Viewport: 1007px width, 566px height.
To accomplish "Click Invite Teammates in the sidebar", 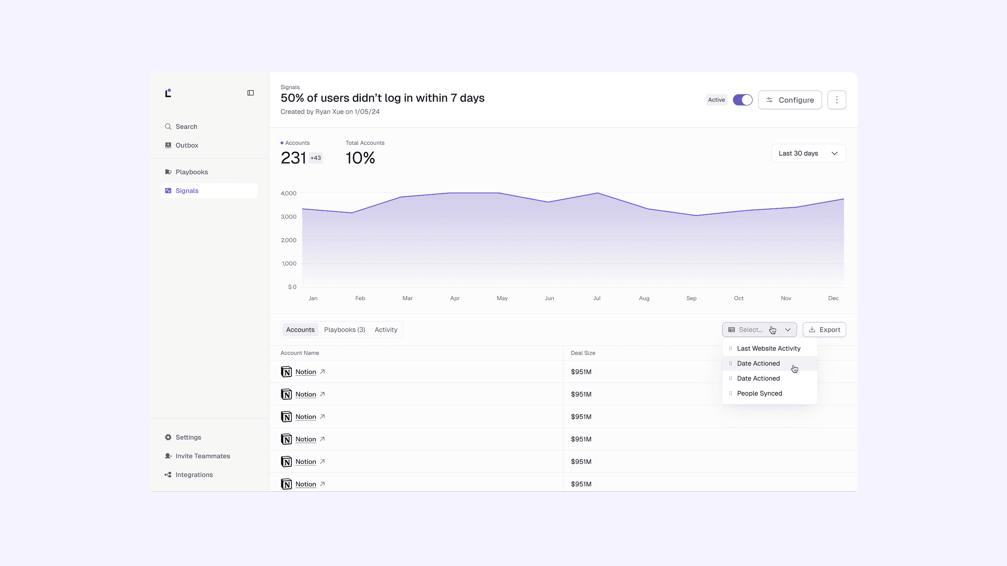I will pos(202,456).
